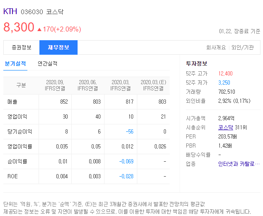This screenshot has width=263, height=216.
Task: Select the 분기실적 sub-tab
Action: pyautogui.click(x=15, y=64)
